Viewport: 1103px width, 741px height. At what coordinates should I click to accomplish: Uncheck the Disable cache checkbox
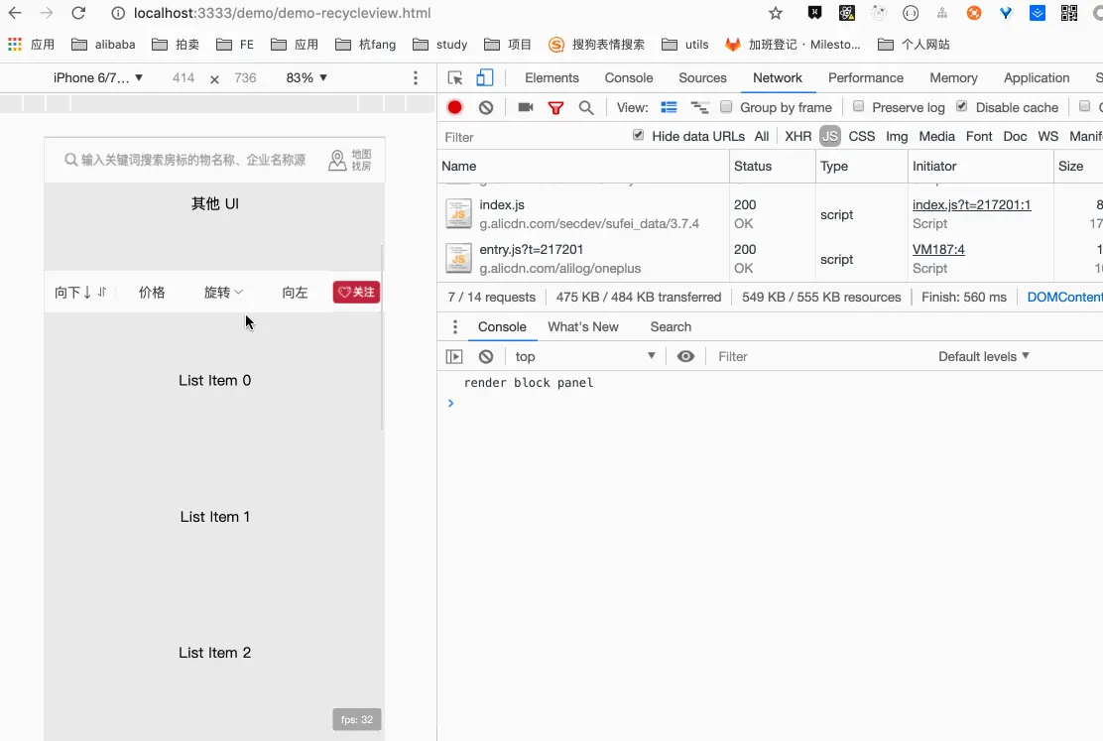pyautogui.click(x=961, y=106)
